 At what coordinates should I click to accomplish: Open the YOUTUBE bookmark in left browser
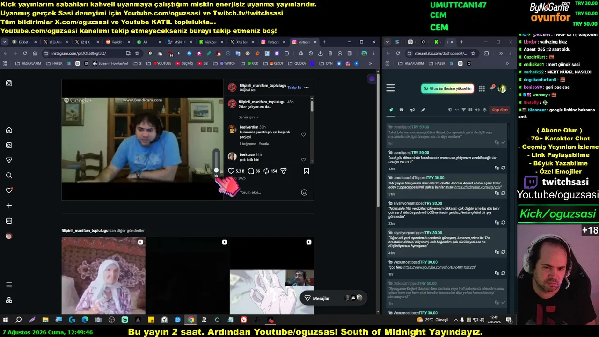[162, 63]
